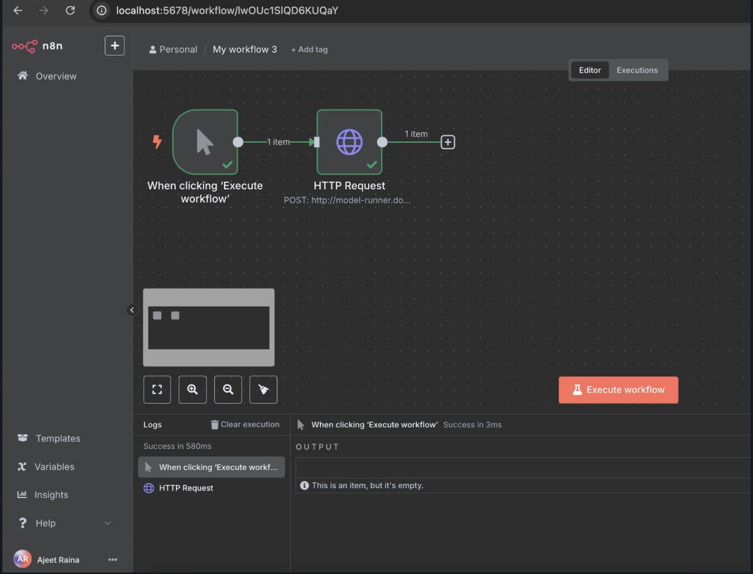Open account options next to Ajeet Raina
Image resolution: width=753 pixels, height=574 pixels.
[112, 558]
